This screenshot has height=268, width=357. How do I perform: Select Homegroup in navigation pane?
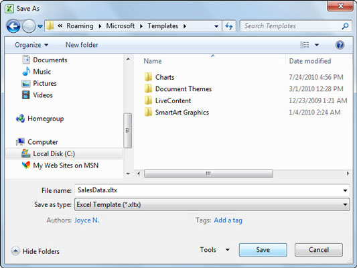pos(46,119)
